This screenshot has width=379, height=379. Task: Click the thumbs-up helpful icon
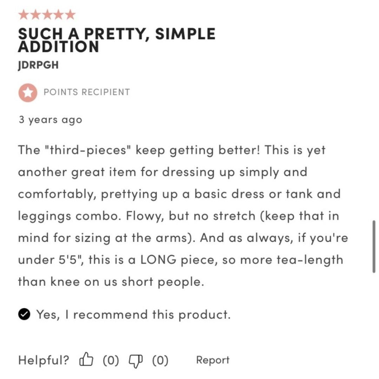coord(86,359)
